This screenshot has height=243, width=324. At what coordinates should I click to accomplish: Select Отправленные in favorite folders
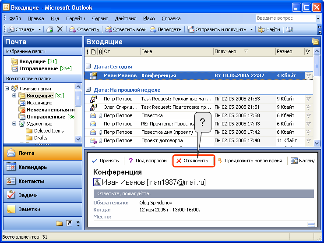(41, 68)
